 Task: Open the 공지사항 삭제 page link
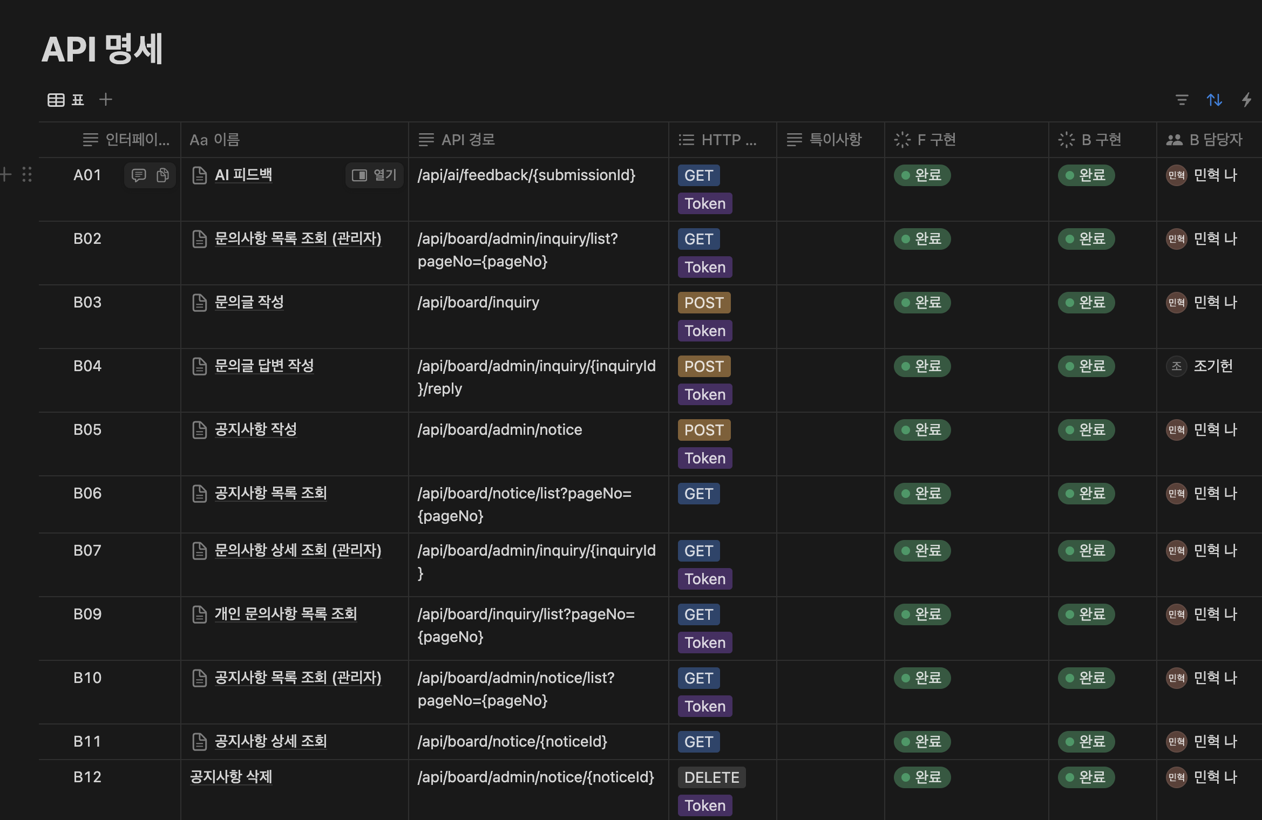point(231,777)
